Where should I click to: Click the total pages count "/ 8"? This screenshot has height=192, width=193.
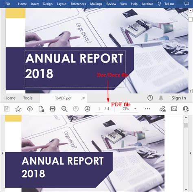pos(107,109)
